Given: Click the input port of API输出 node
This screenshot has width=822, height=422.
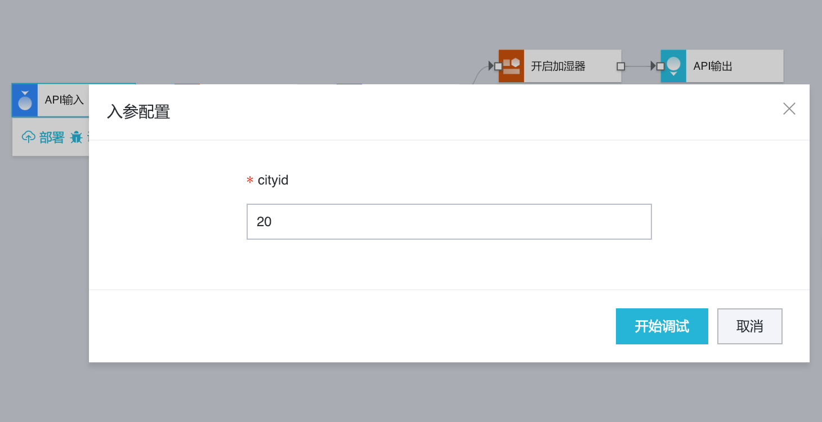Looking at the screenshot, I should click(x=660, y=66).
